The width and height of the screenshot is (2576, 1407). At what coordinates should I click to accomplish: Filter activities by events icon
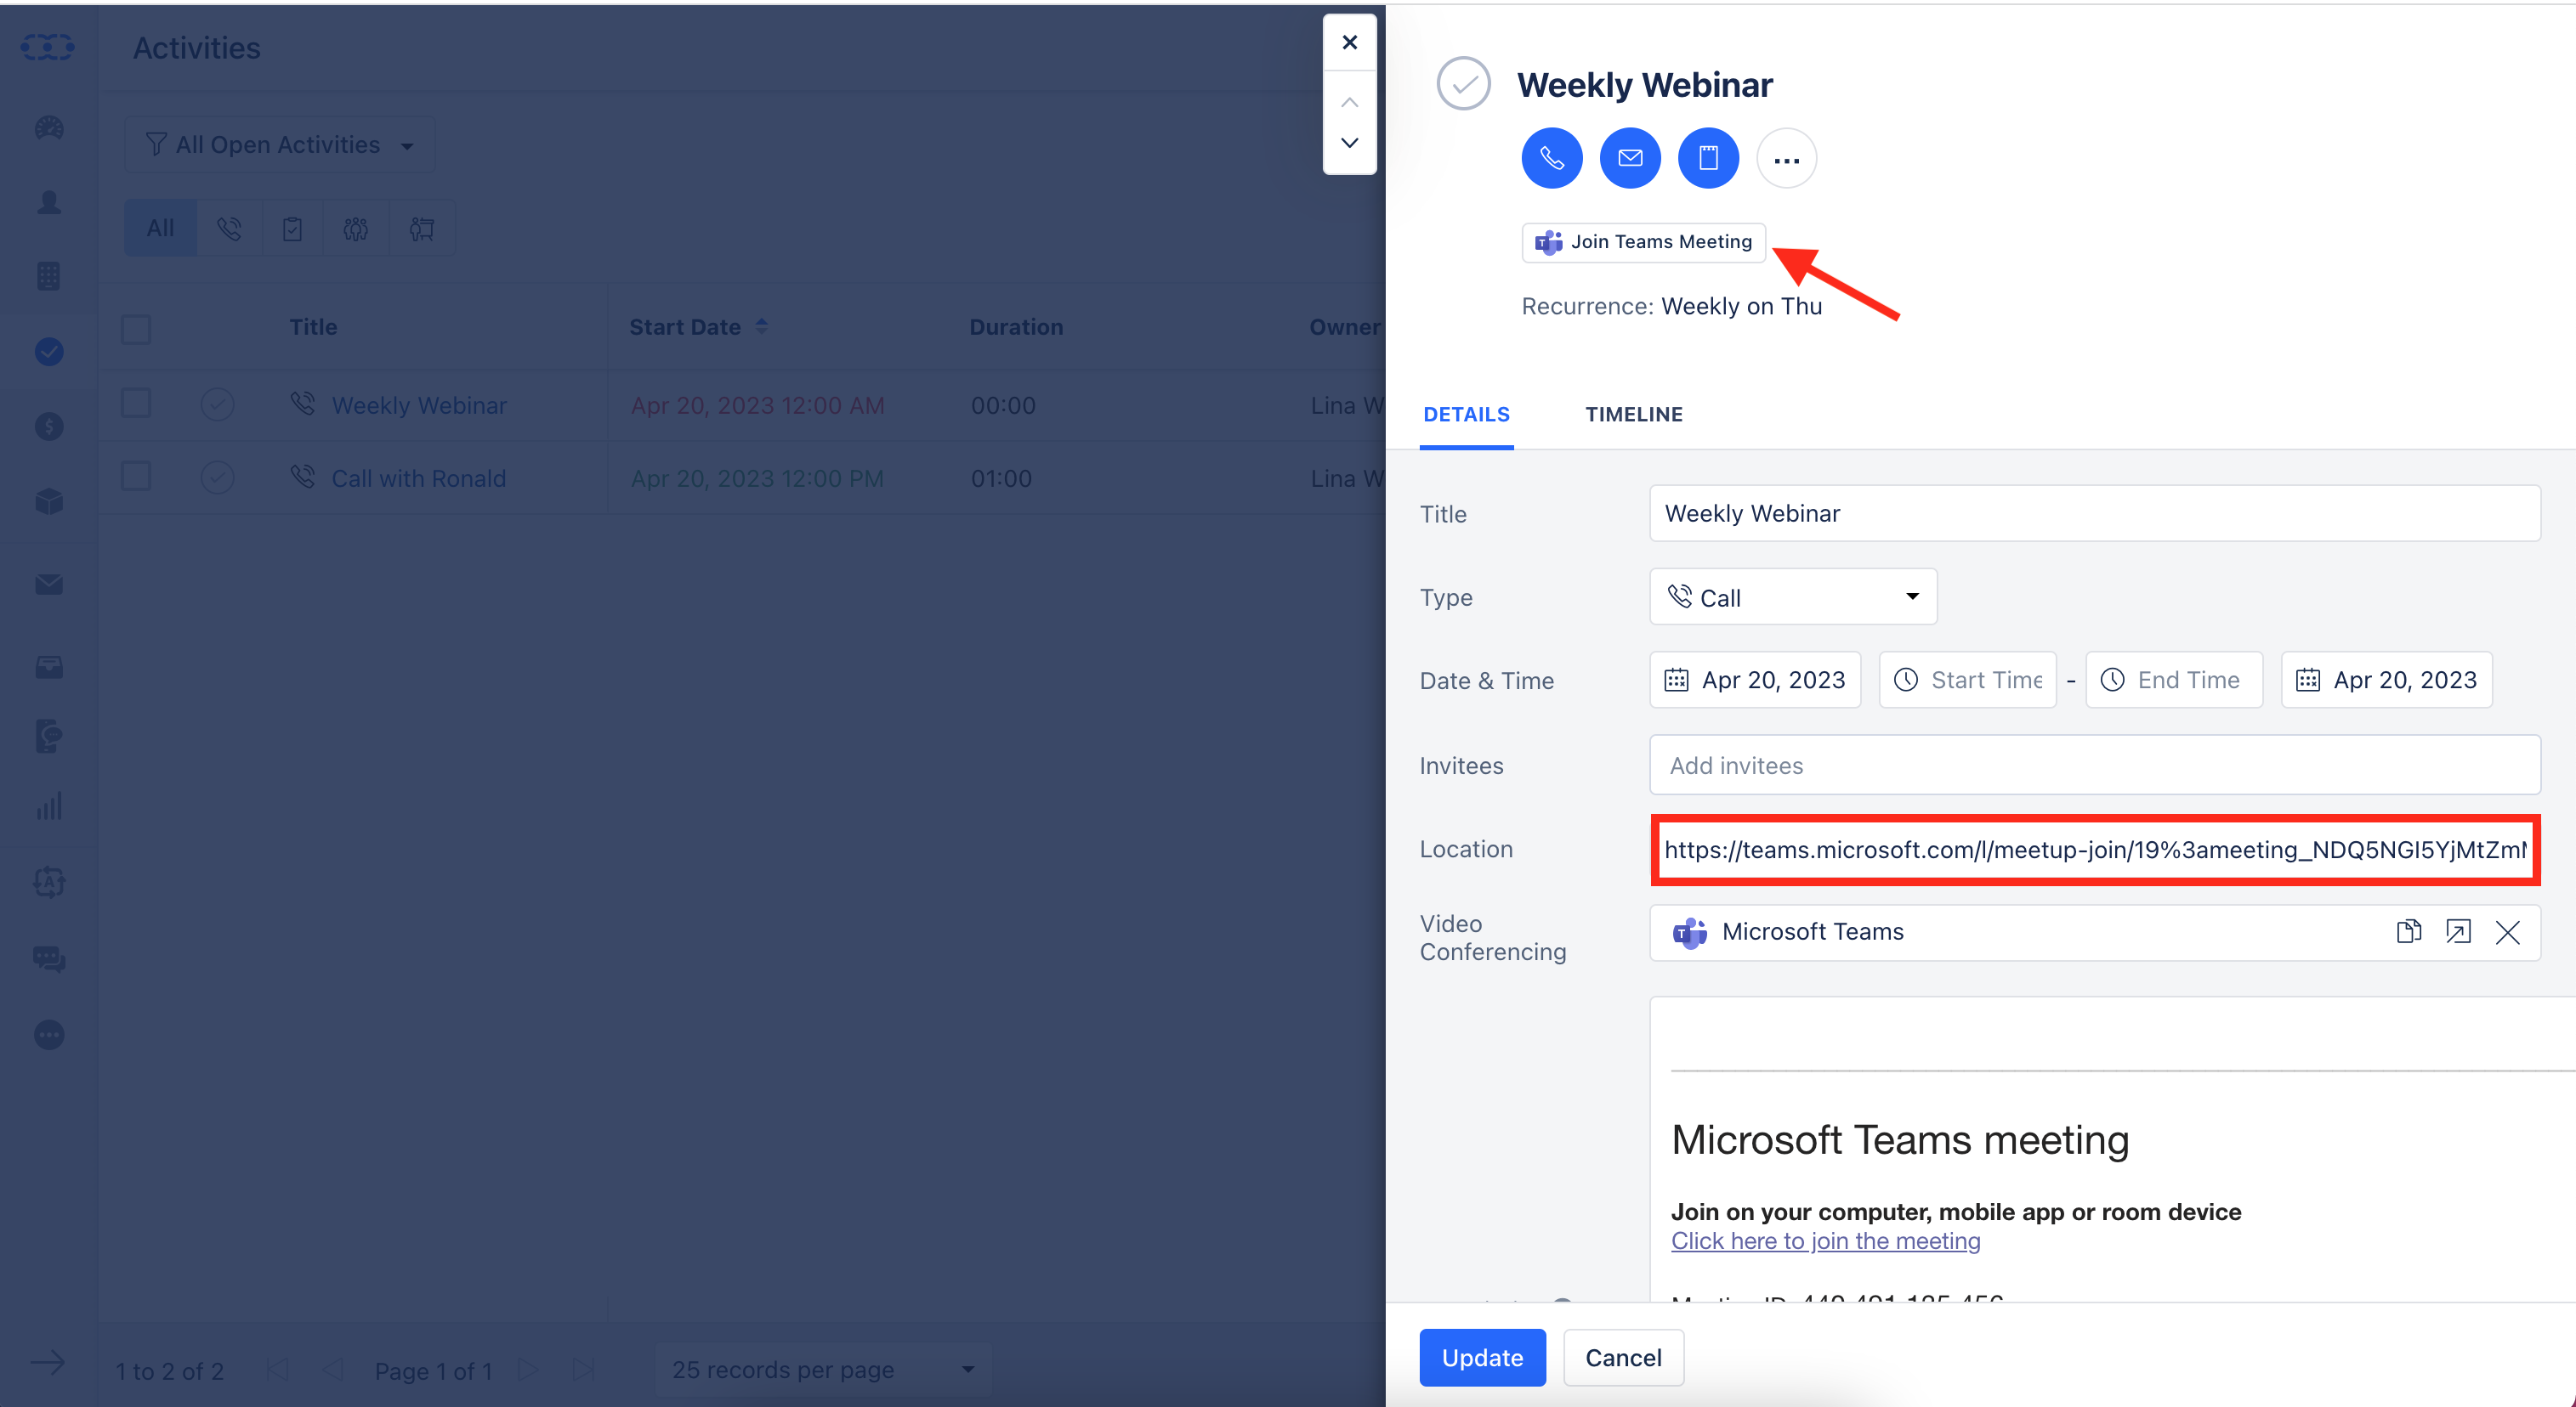[421, 228]
